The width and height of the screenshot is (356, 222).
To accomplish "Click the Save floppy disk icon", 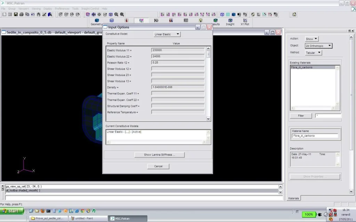I will (x=16, y=14).
